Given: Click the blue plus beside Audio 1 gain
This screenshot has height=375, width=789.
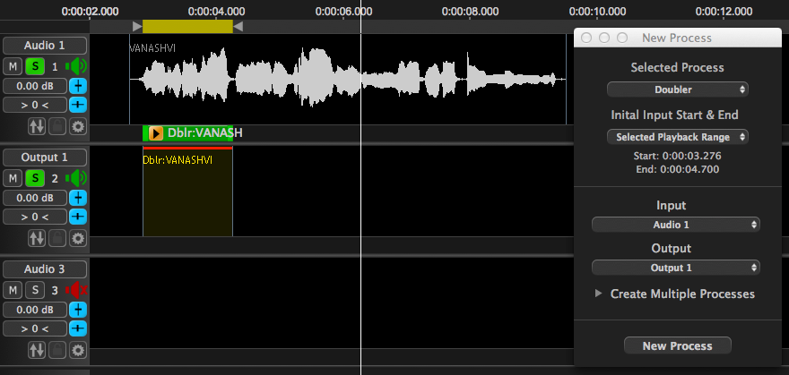Looking at the screenshot, I should (x=78, y=87).
